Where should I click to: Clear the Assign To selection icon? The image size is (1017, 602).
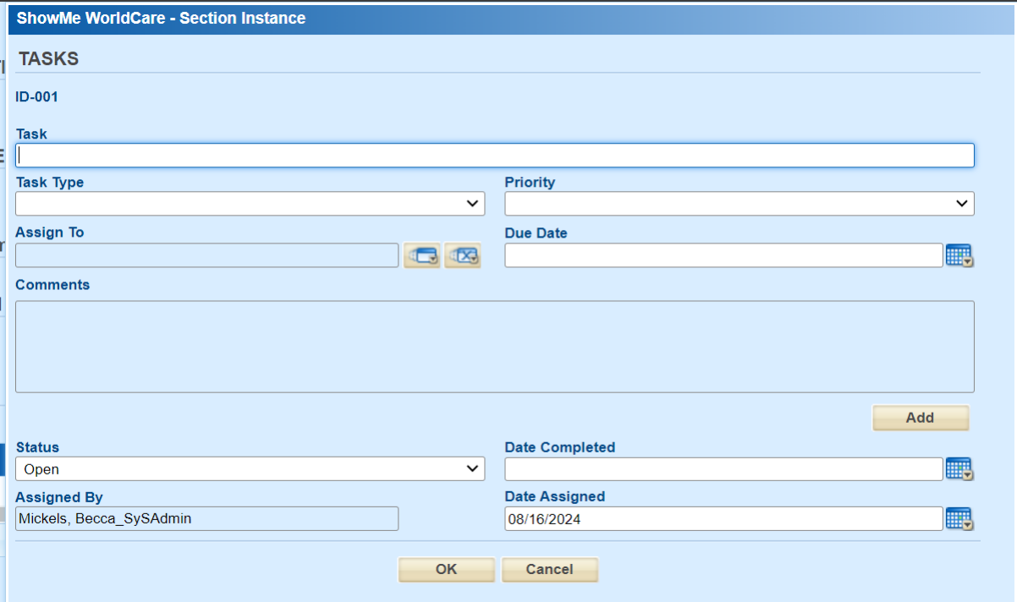pos(463,255)
